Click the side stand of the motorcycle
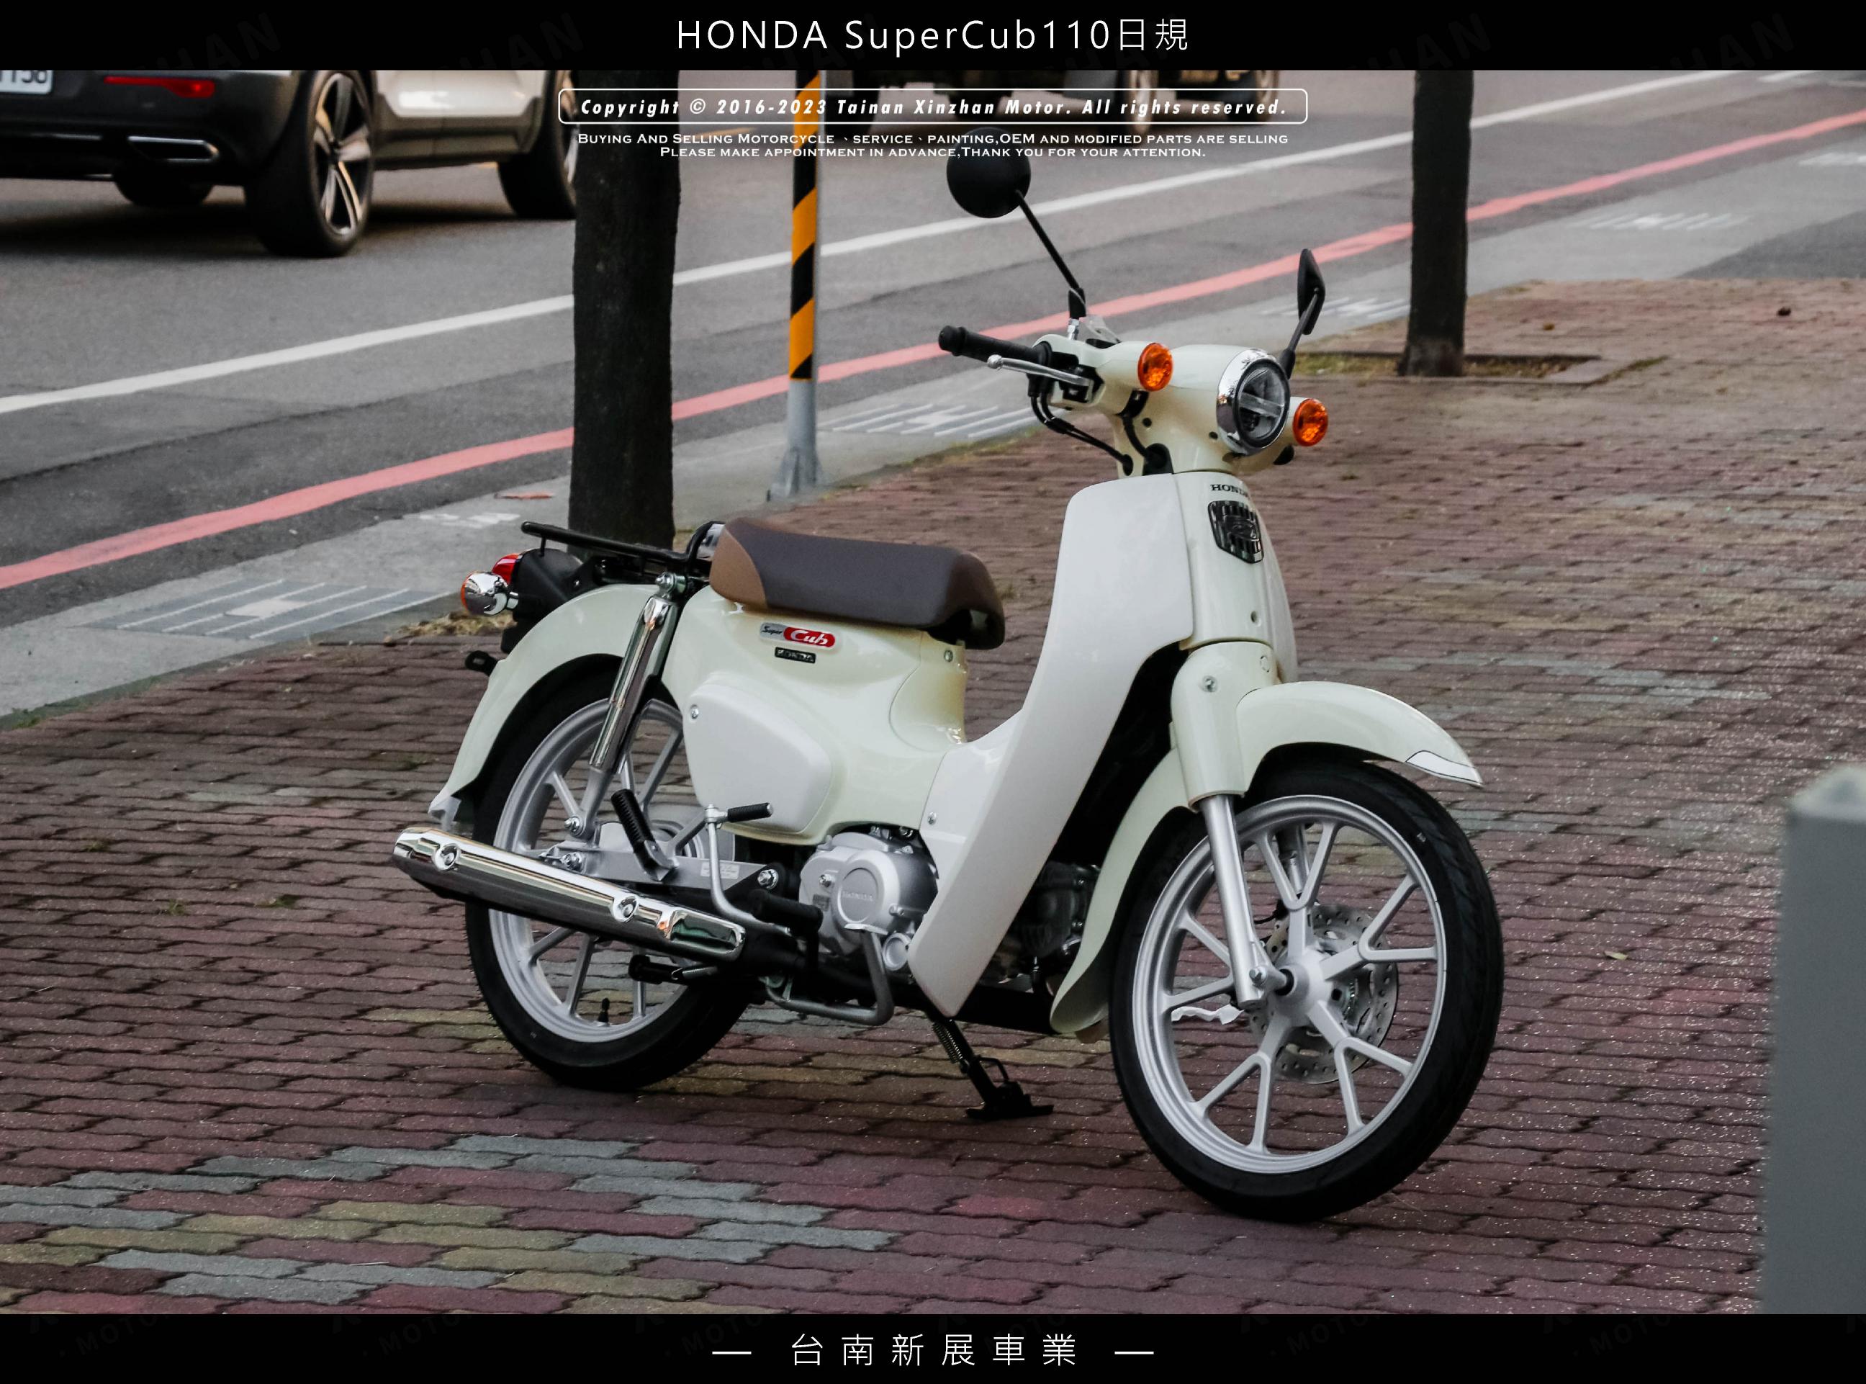Screen dimensions: 1866x1384 tap(975, 1072)
